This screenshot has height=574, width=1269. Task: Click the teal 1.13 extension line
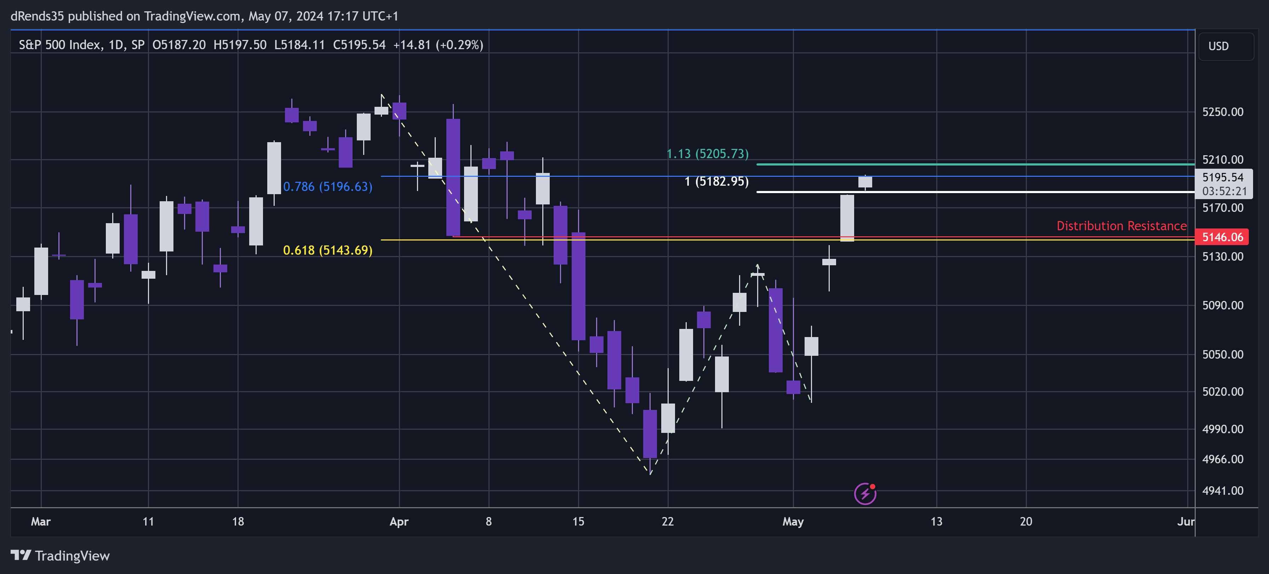[976, 164]
